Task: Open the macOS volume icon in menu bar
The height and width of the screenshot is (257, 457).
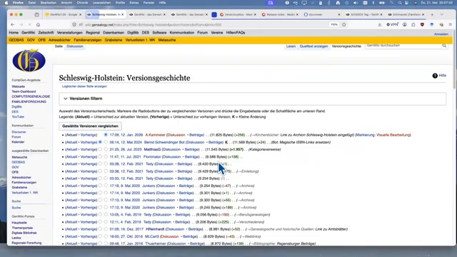Action: click(x=356, y=3)
